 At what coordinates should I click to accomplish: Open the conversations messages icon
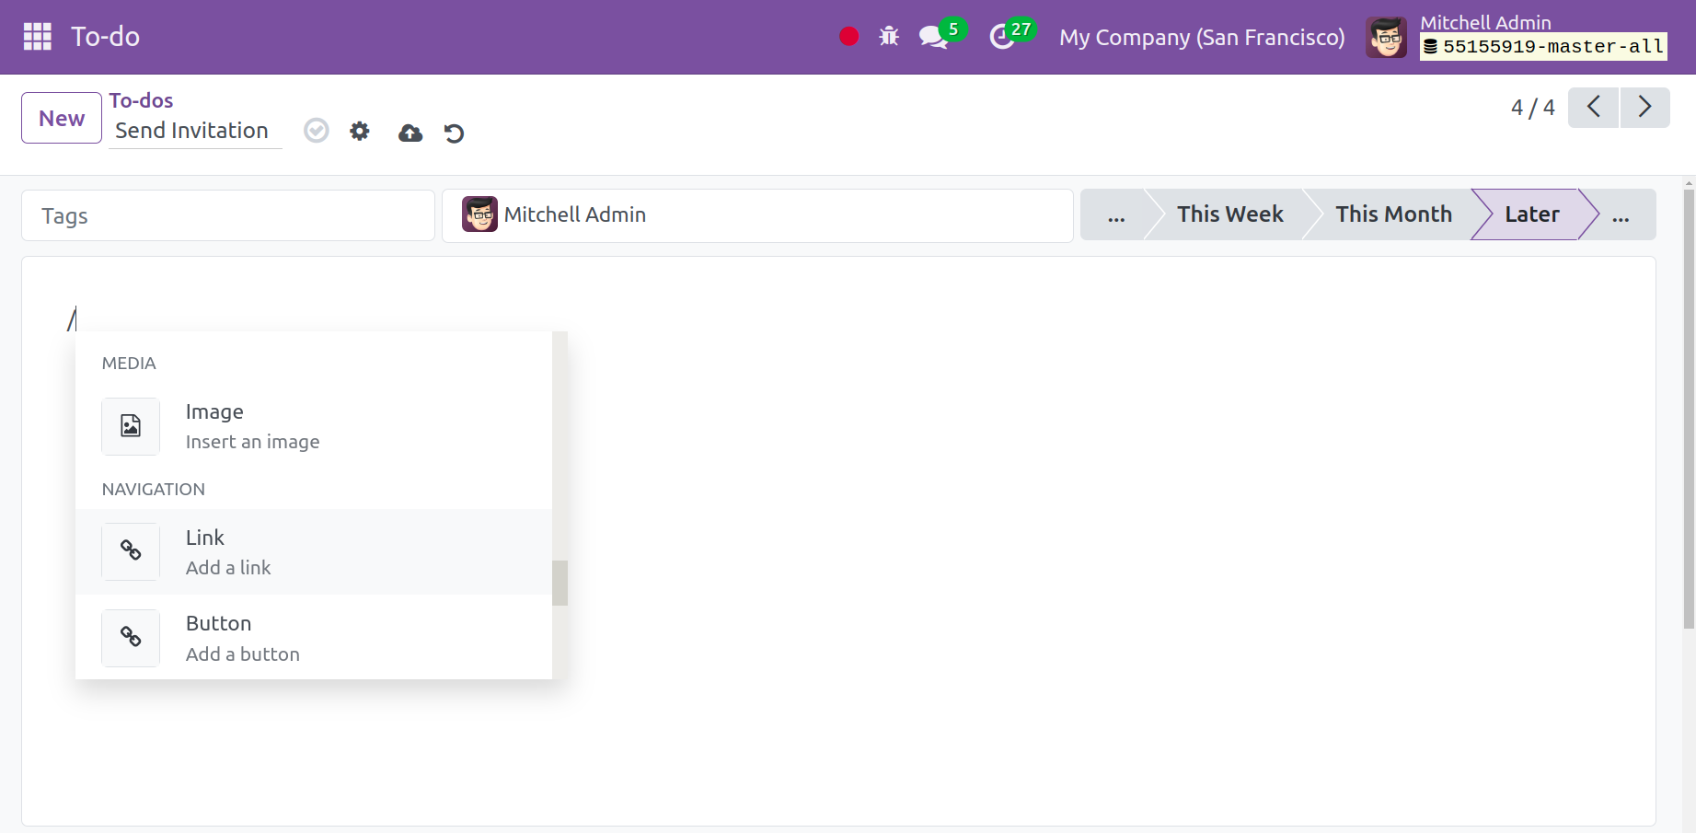click(x=933, y=38)
